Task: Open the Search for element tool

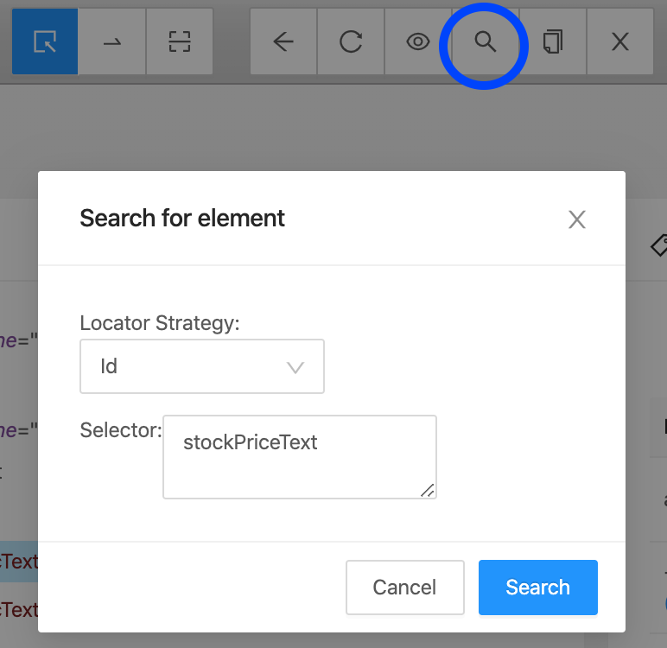Action: 485,41
